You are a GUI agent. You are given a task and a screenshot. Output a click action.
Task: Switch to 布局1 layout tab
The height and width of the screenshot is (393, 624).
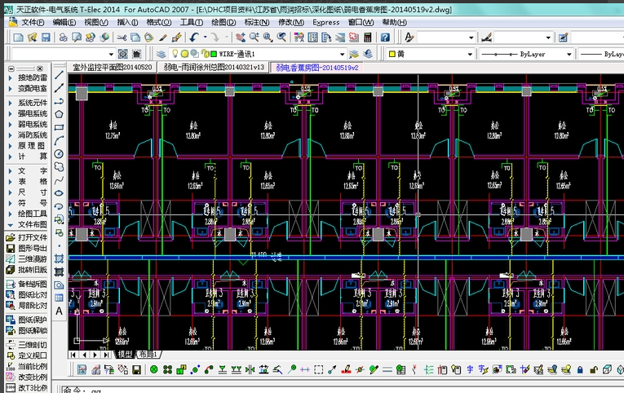[x=148, y=354]
